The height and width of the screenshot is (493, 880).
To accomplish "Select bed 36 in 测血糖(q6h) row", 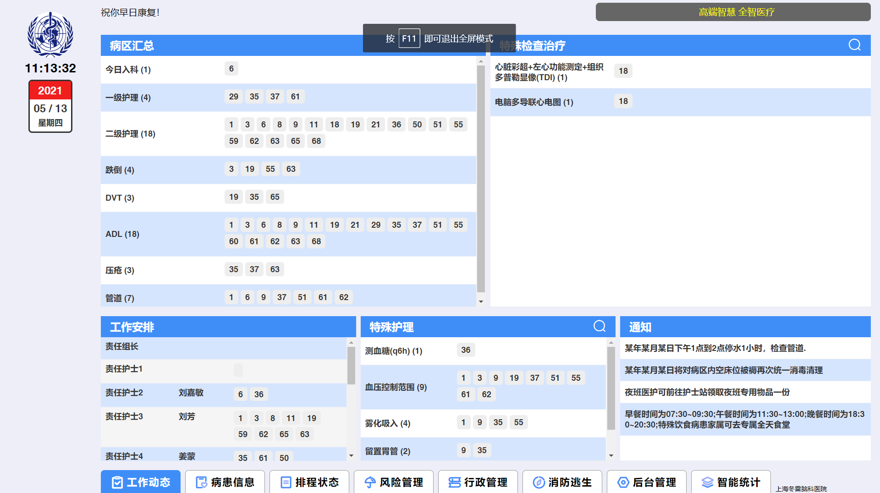I will pos(466,350).
